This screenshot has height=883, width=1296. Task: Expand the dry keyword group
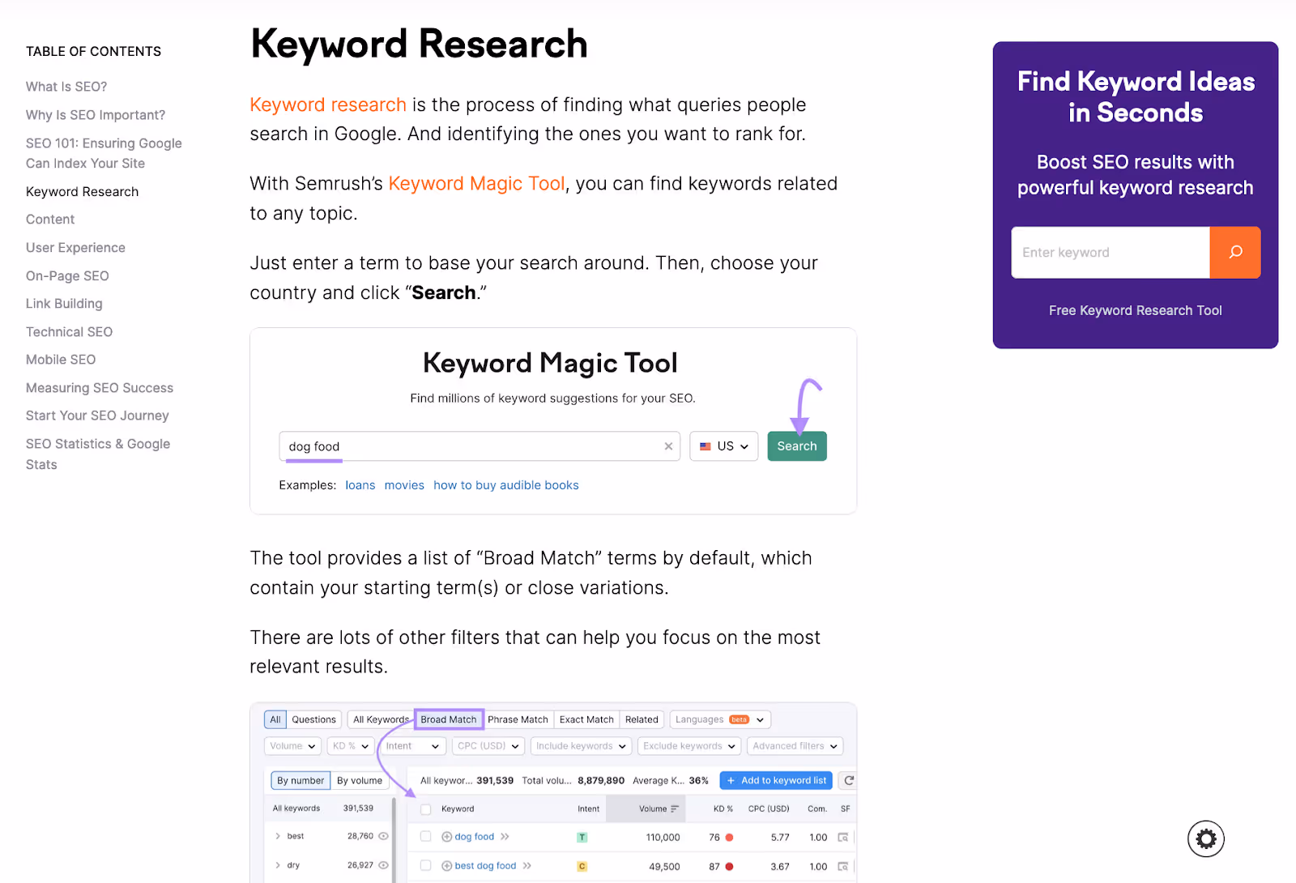pos(278,865)
